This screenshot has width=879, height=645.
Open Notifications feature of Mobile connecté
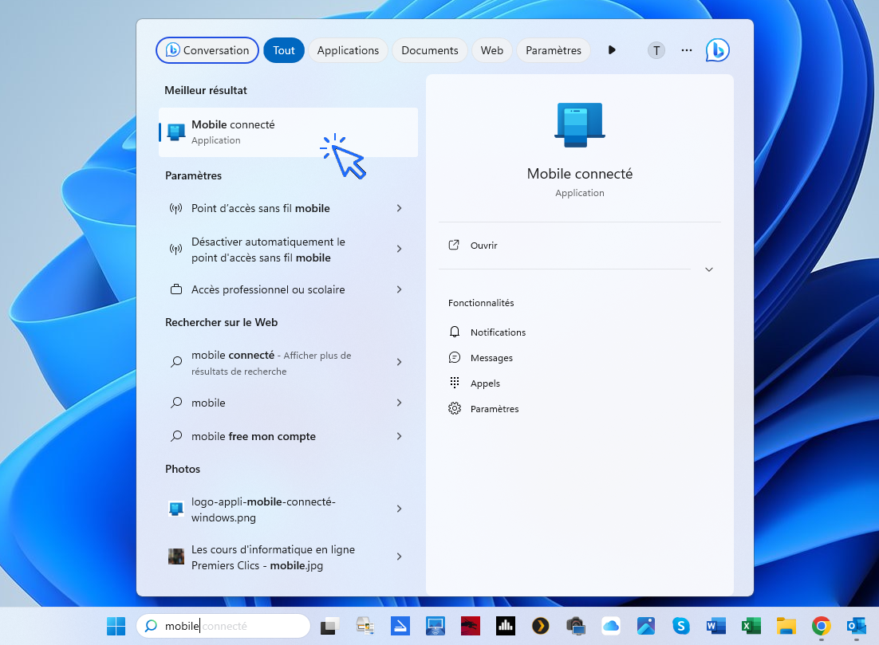[487, 332]
